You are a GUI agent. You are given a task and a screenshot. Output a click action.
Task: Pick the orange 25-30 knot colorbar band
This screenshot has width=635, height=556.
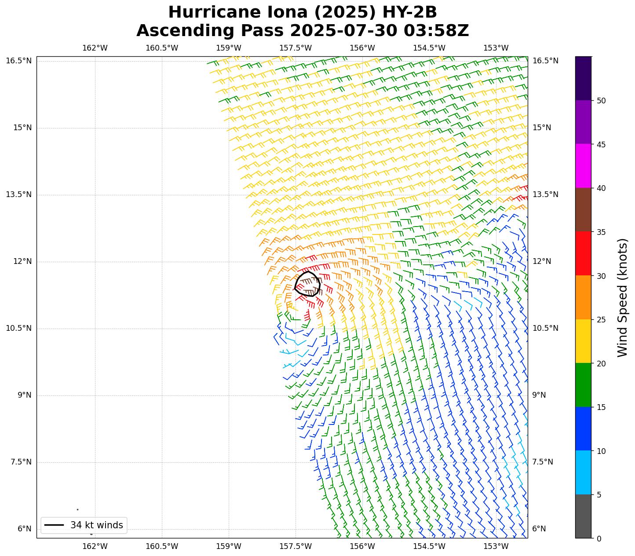[x=583, y=297]
